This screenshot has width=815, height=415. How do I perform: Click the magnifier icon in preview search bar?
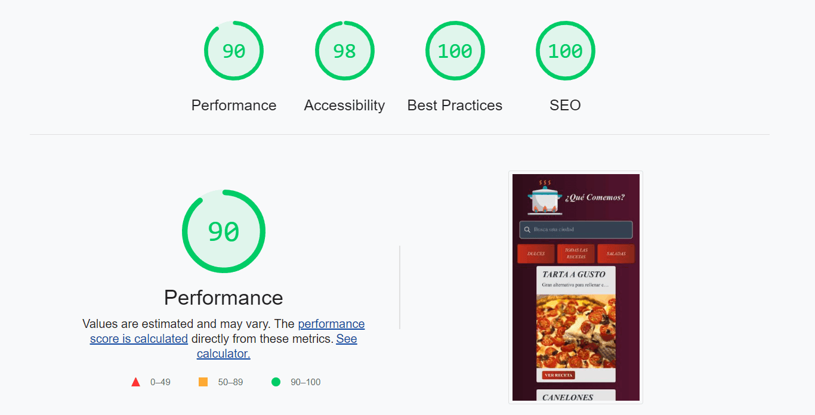(x=527, y=230)
